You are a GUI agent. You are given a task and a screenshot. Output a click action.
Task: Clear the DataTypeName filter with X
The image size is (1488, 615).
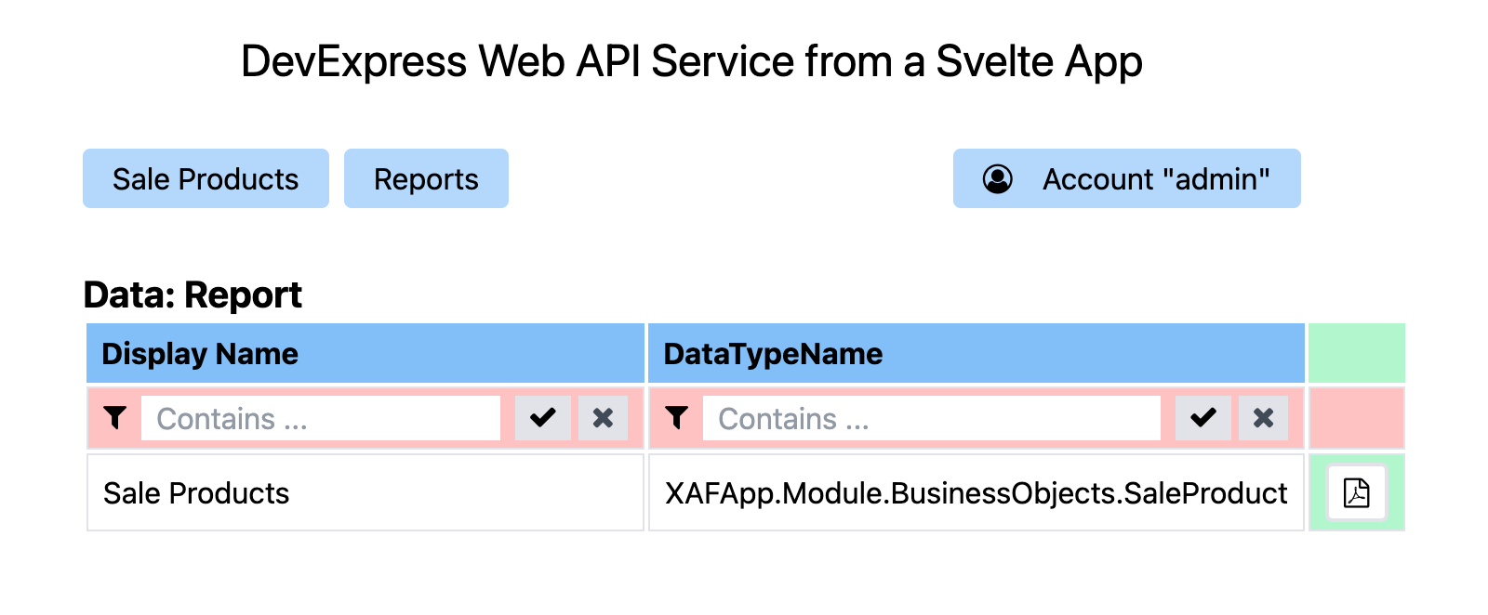(1263, 418)
